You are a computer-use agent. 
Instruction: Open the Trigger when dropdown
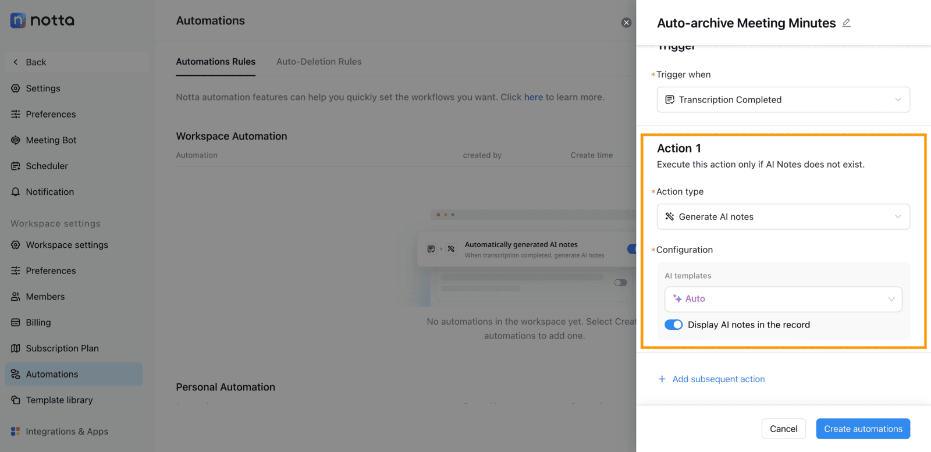[x=783, y=99]
